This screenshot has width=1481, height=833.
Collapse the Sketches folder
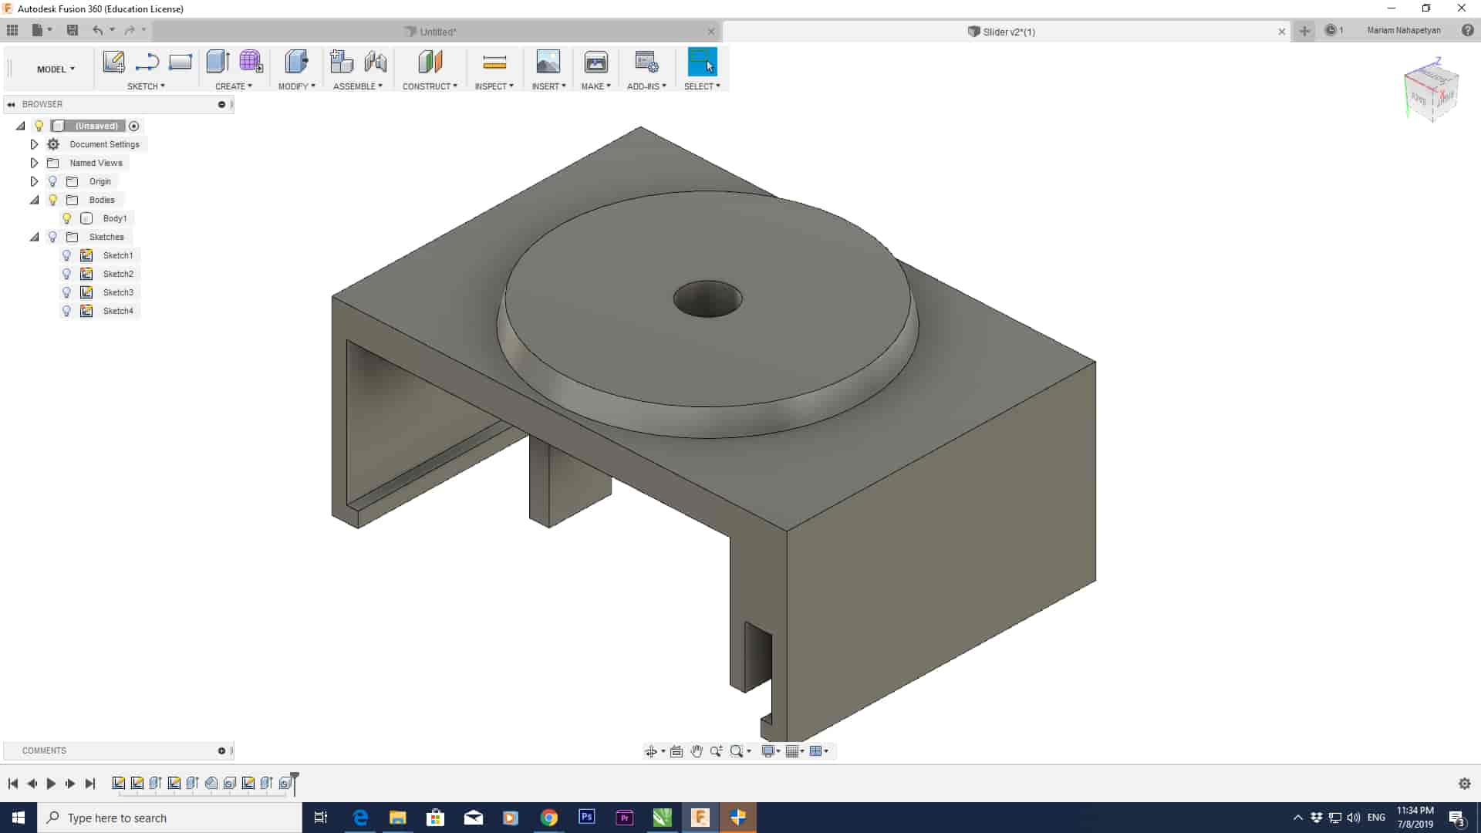point(34,237)
